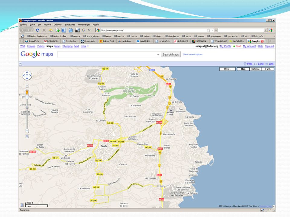Click the map zoom slider handle
Screen dimensions: 290x217
pos(27,107)
